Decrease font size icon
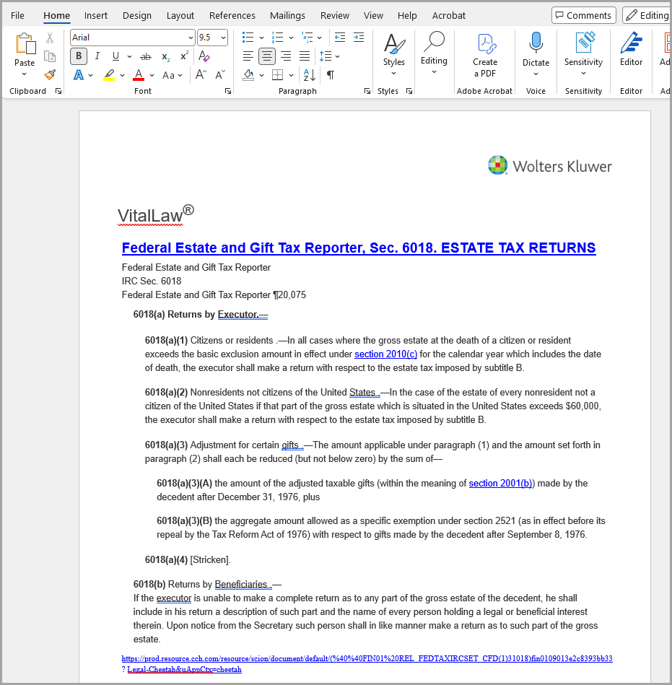 pos(220,74)
